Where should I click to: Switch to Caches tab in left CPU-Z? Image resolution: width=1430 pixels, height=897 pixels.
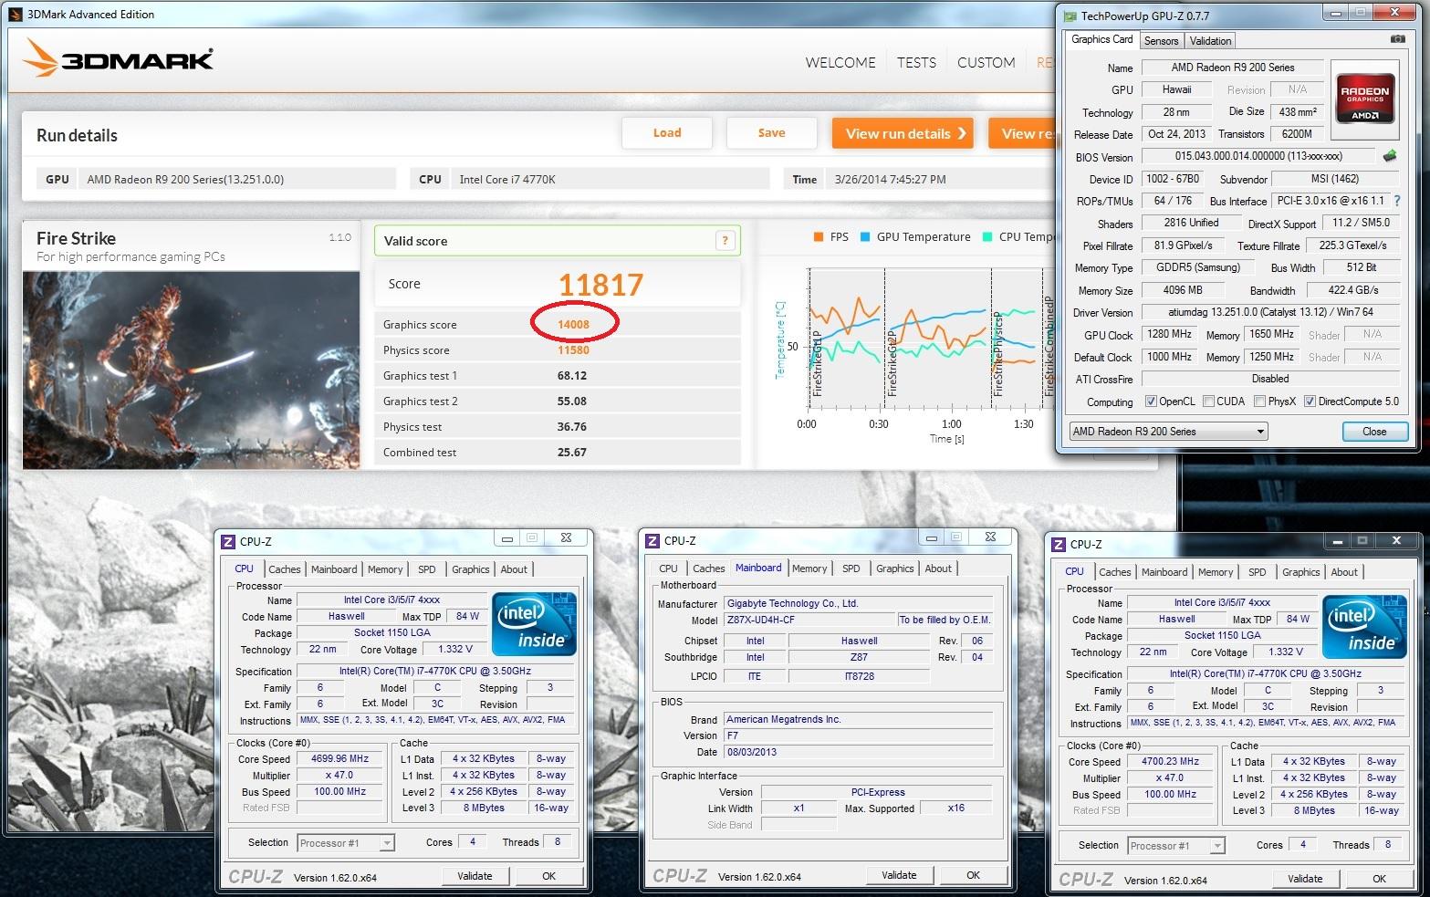click(x=284, y=569)
